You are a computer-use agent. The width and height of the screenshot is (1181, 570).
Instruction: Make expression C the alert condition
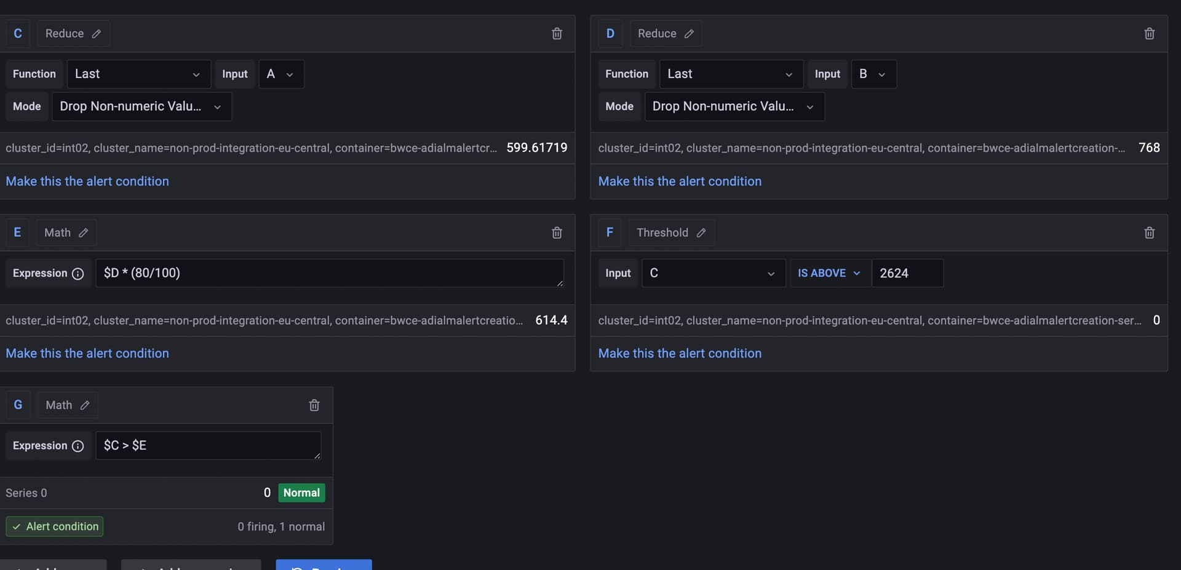pyautogui.click(x=87, y=181)
